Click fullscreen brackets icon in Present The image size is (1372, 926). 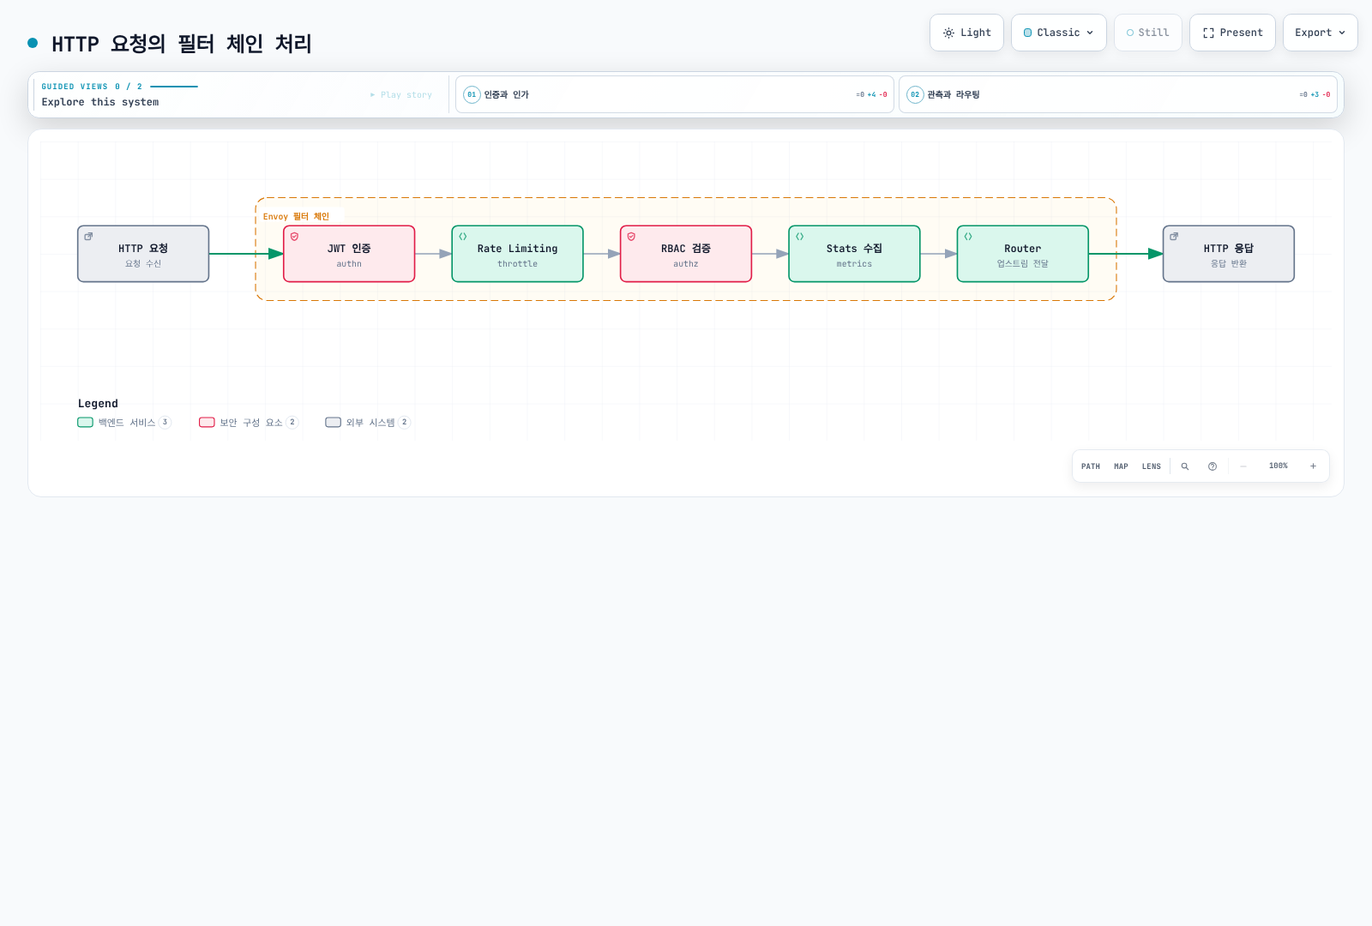click(x=1208, y=33)
